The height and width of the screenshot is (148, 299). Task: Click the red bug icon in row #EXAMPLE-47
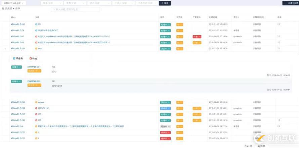point(36,36)
